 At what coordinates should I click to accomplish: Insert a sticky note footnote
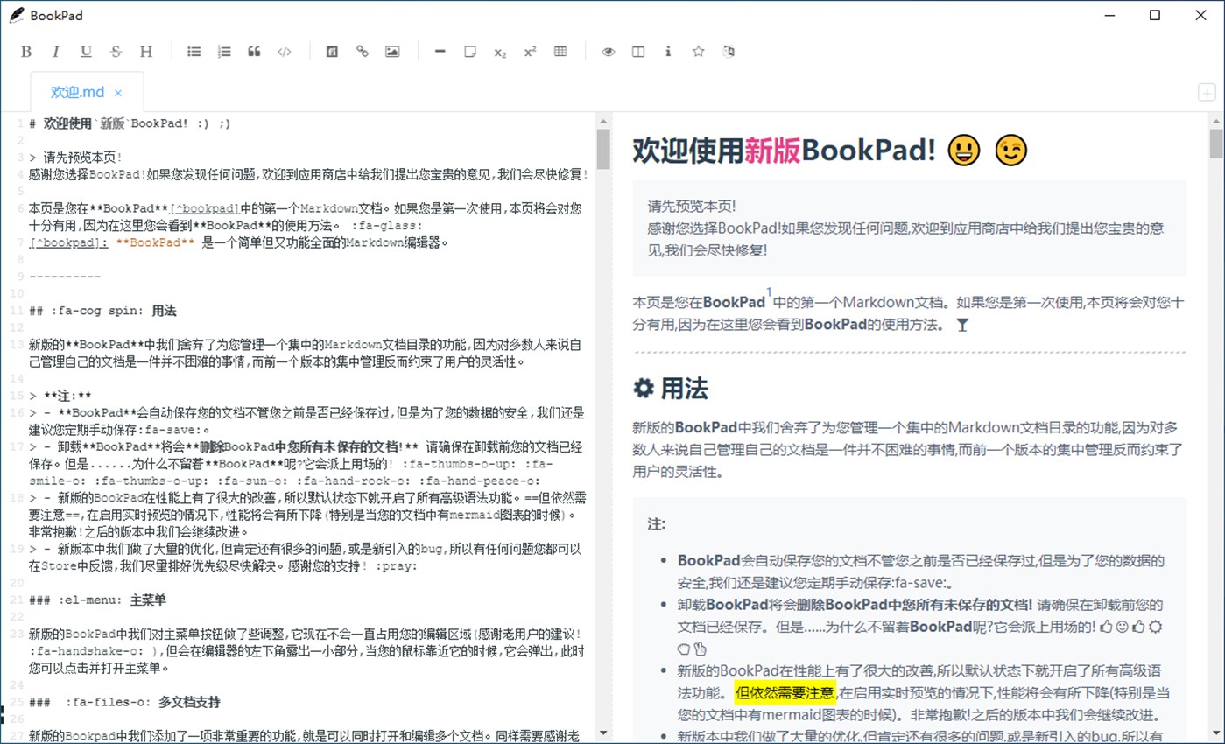(x=470, y=52)
